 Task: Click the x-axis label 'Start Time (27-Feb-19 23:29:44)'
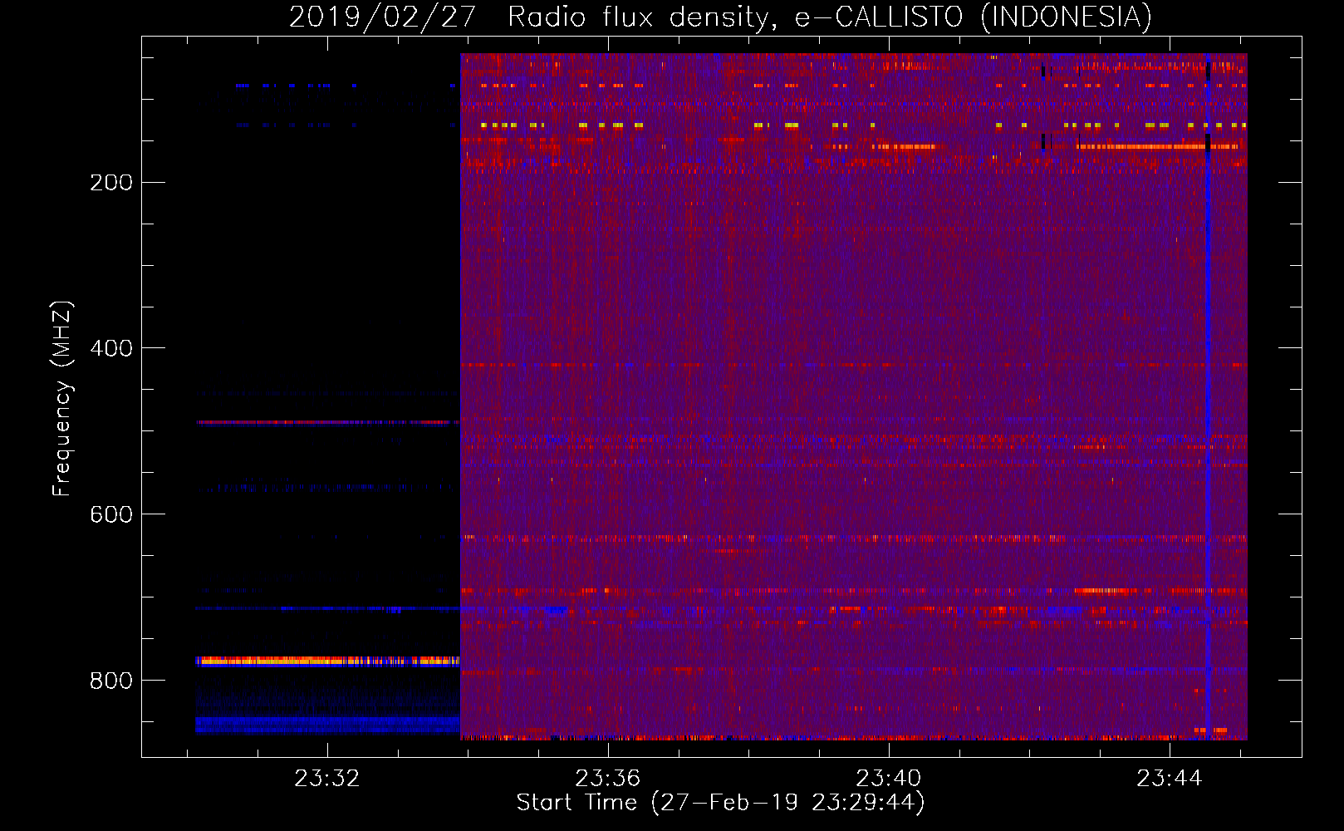[720, 803]
